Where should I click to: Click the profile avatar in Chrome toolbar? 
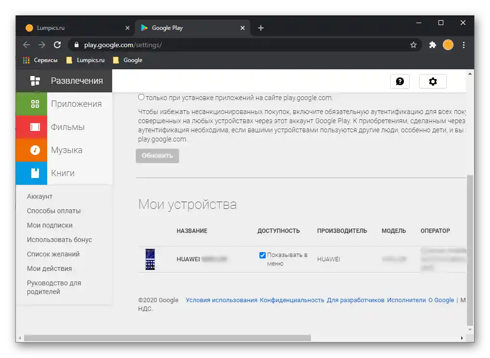point(448,45)
